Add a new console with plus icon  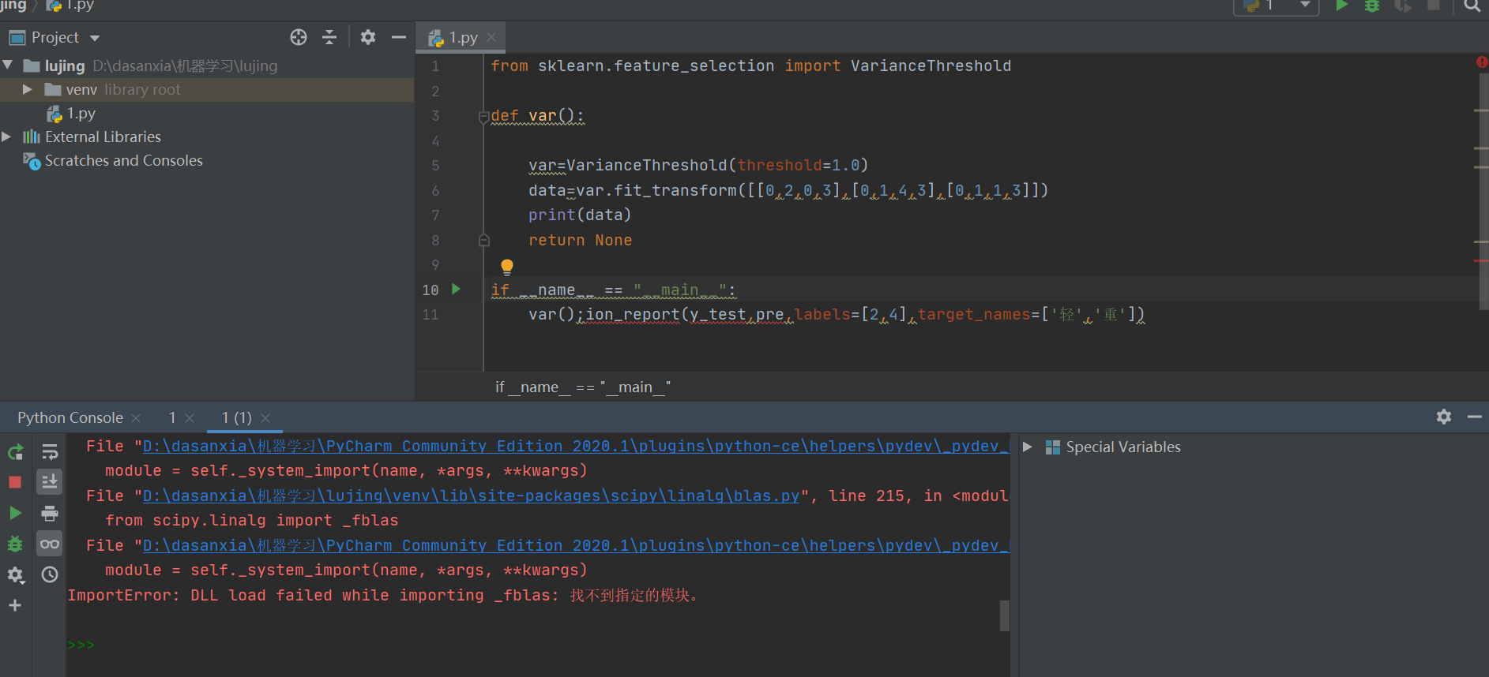pos(15,605)
